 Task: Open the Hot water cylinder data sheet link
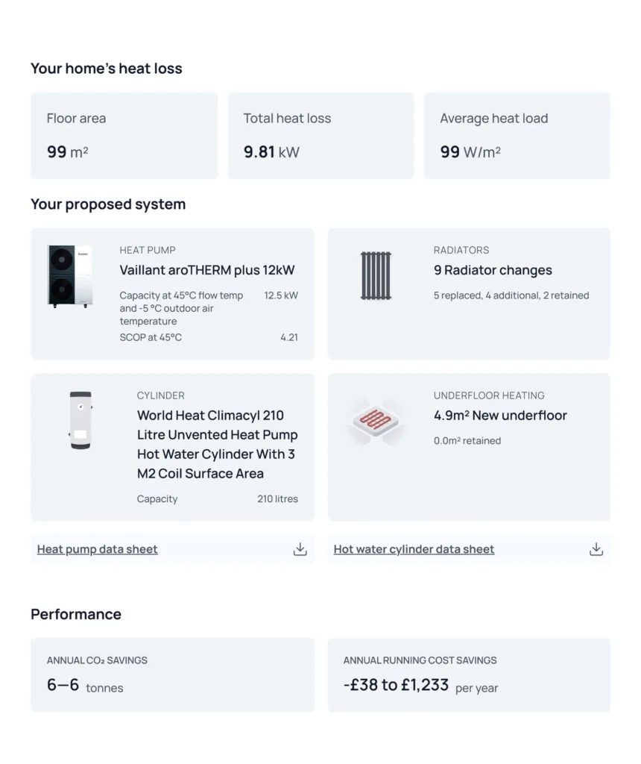pyautogui.click(x=414, y=549)
